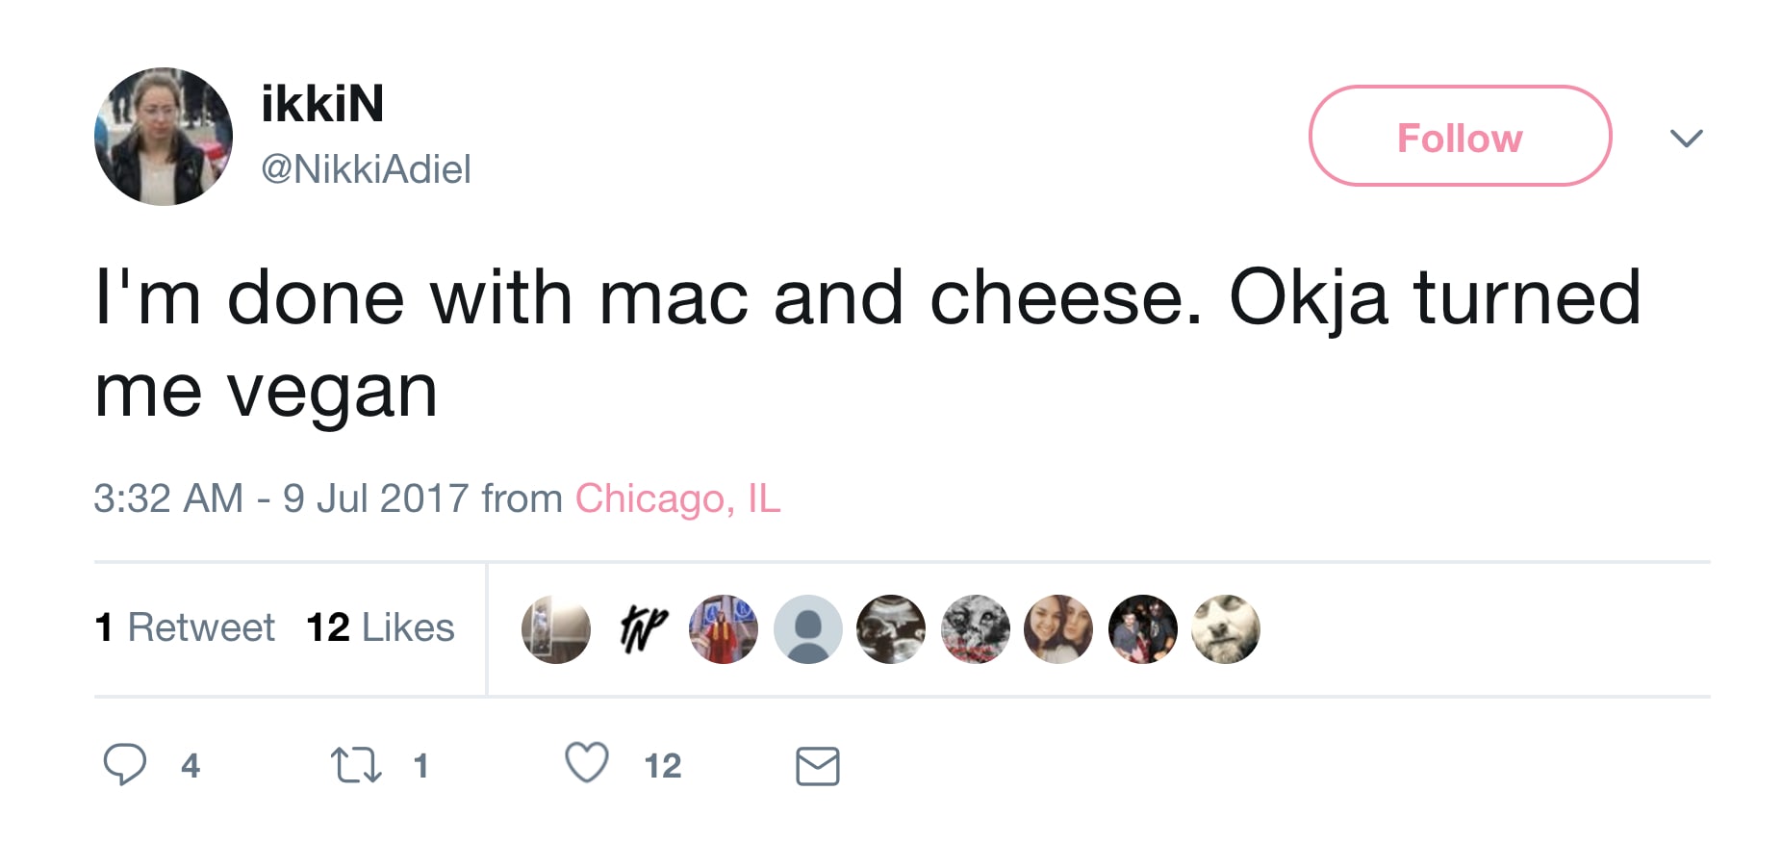Open the liker avatar with TNP logo

[x=641, y=629]
